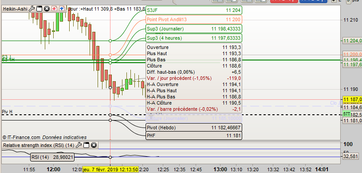Click the Piv H dashed line label
Screen dimensions: 362x173
click(x=7, y=112)
